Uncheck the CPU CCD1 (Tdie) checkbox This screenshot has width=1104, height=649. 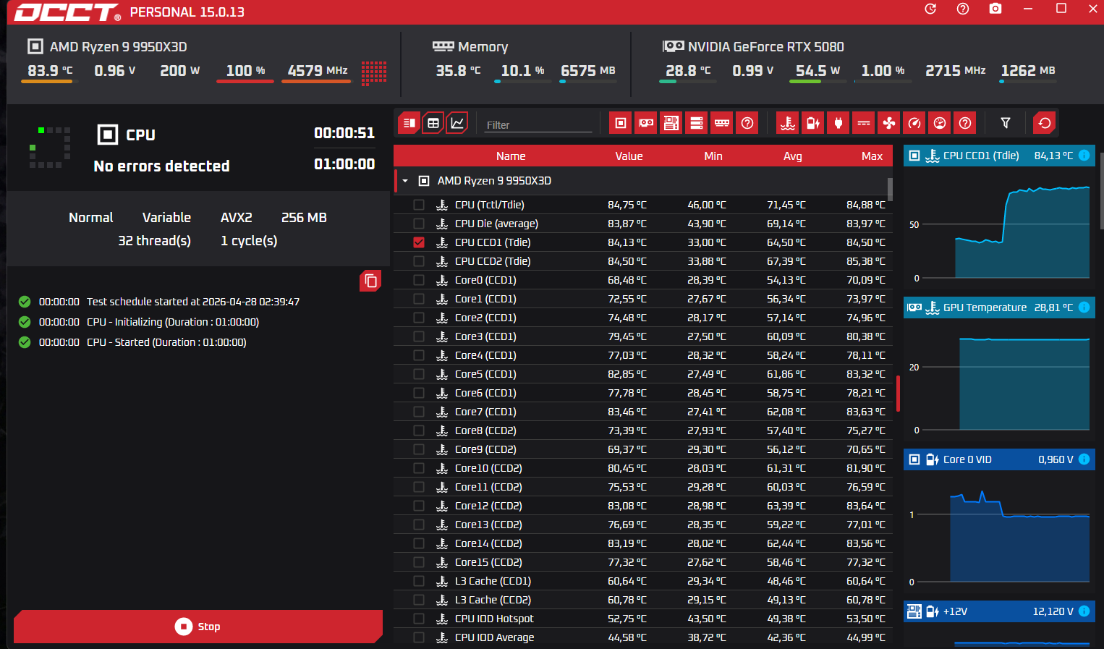(419, 242)
